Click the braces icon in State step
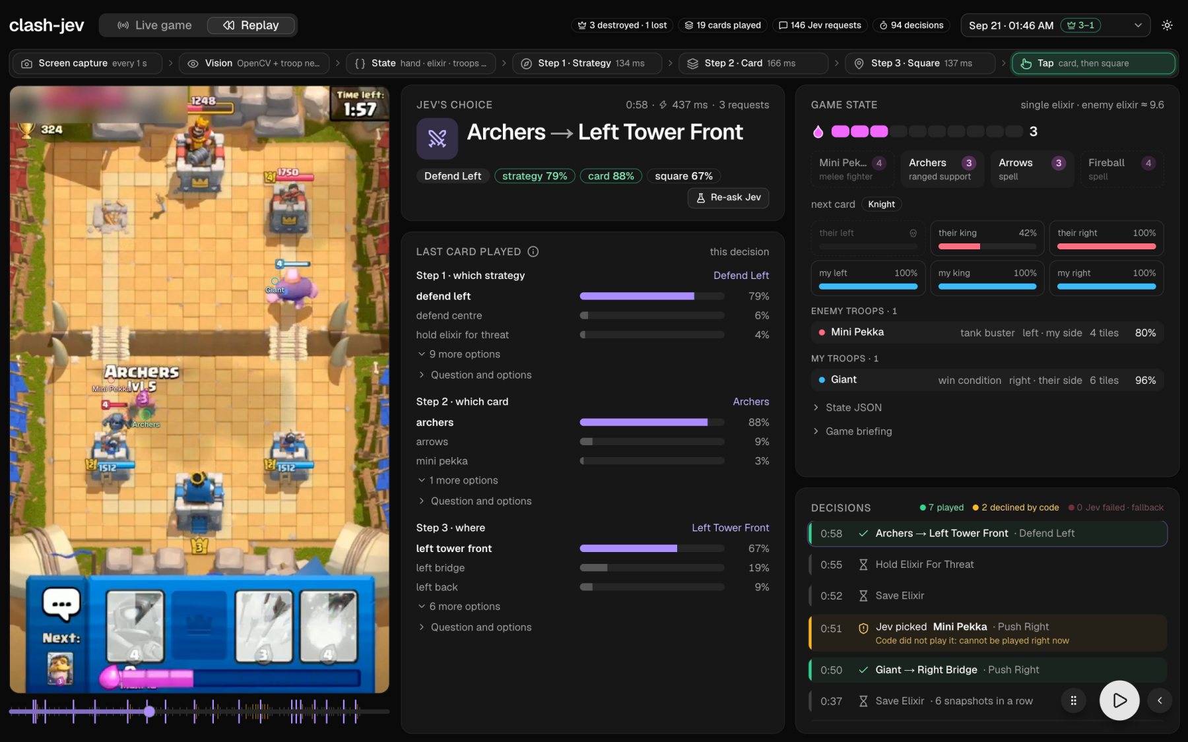1188x742 pixels. tap(360, 63)
